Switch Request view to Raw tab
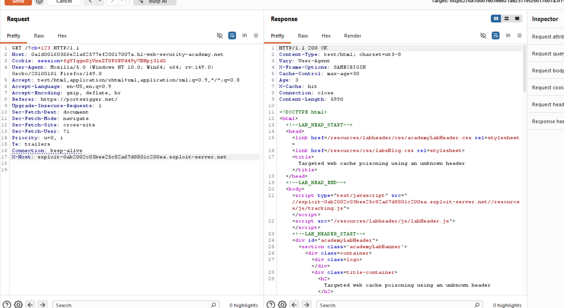Viewport: 564px width, 308px height. coord(39,36)
